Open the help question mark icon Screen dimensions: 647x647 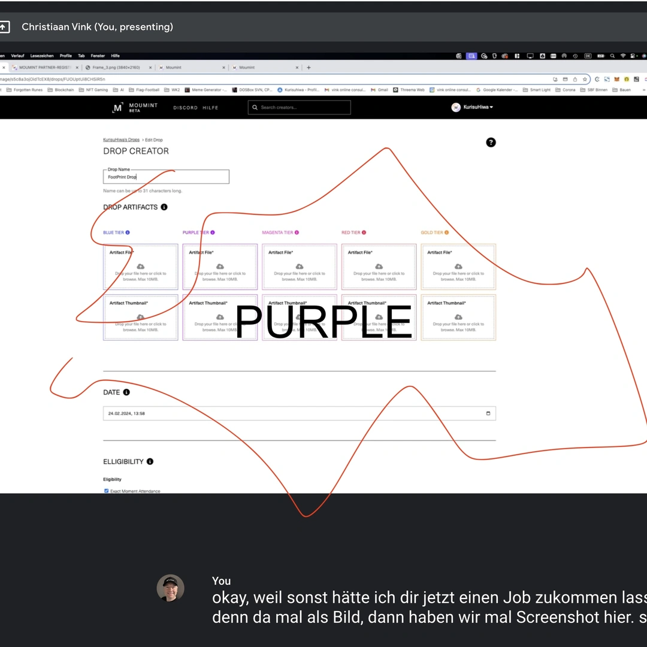[491, 143]
